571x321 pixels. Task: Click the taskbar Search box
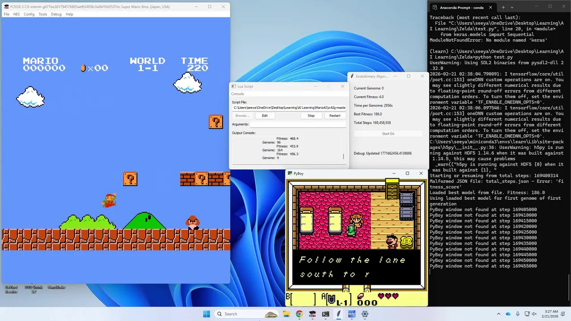pos(247,314)
